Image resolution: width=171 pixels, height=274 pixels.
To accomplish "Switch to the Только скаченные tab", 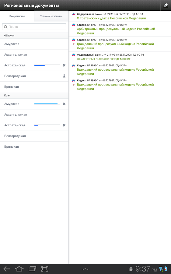I will [51, 16].
